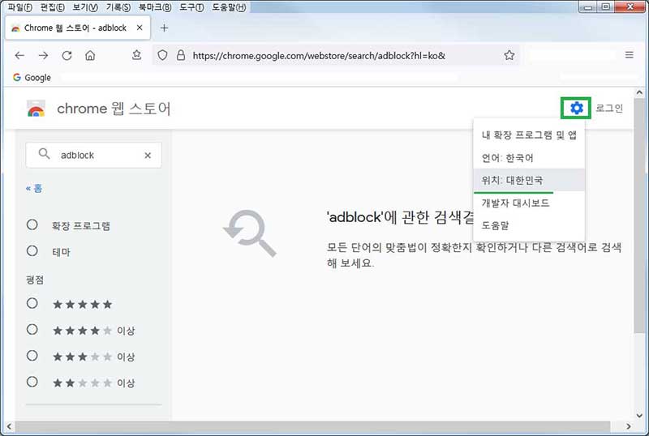Choose 위치: 대한민국 in the dropdown

click(529, 180)
